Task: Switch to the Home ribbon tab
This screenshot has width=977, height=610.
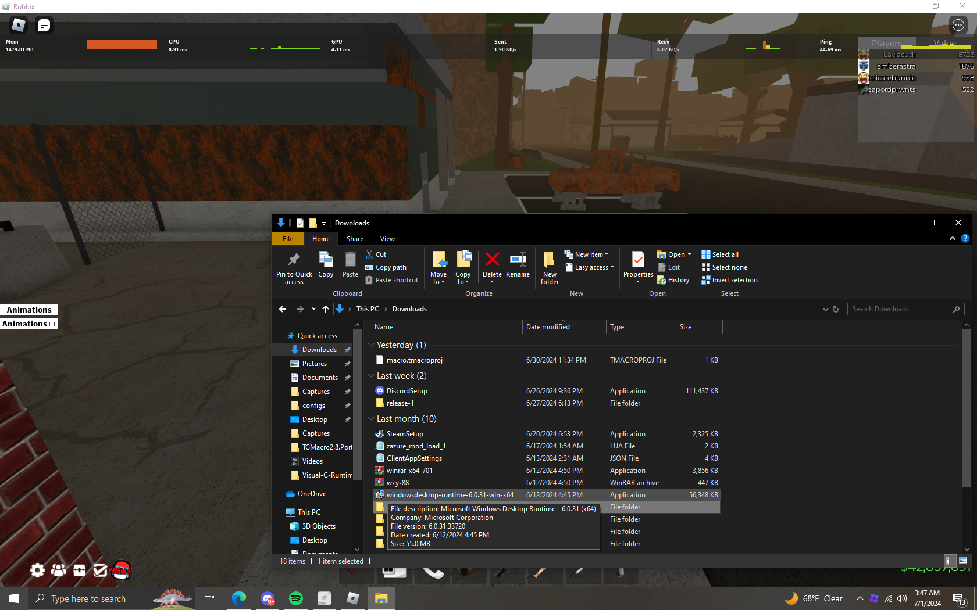Action: 321,239
